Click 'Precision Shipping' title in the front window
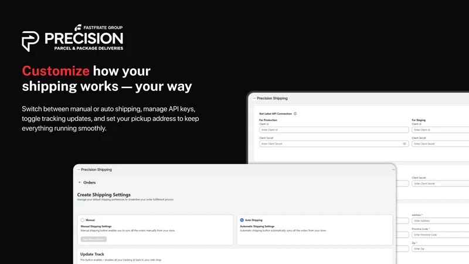The image size is (469, 264). pos(96,170)
